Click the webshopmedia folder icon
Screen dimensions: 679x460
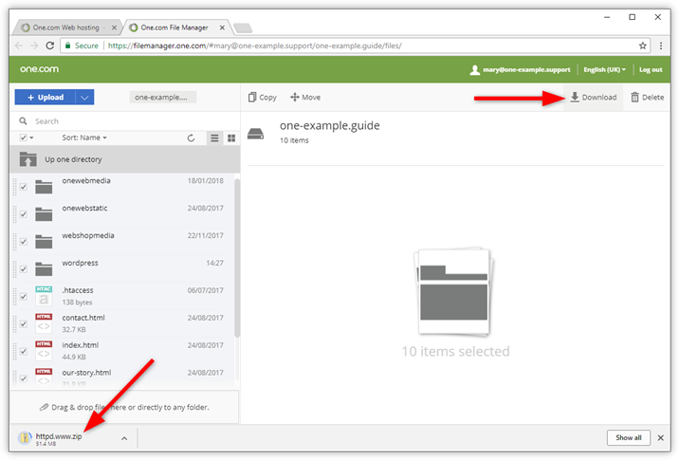[44, 241]
